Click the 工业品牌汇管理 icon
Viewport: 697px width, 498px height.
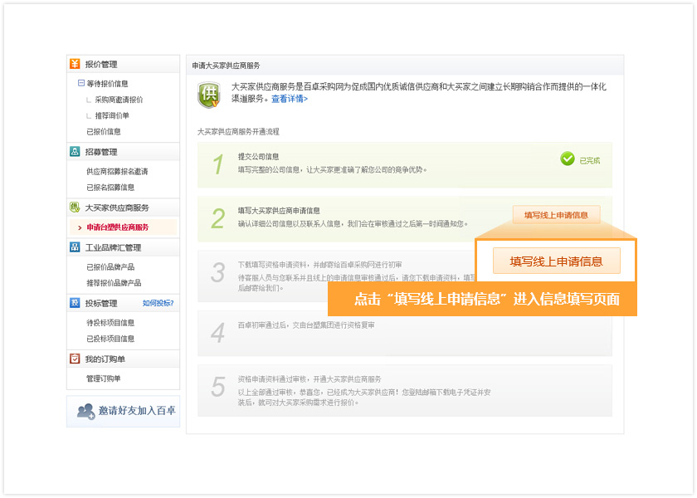[76, 247]
